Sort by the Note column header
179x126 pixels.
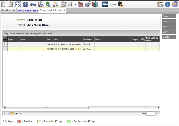click(112, 39)
